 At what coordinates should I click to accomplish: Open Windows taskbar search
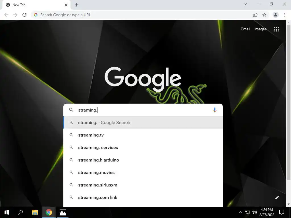(20, 212)
